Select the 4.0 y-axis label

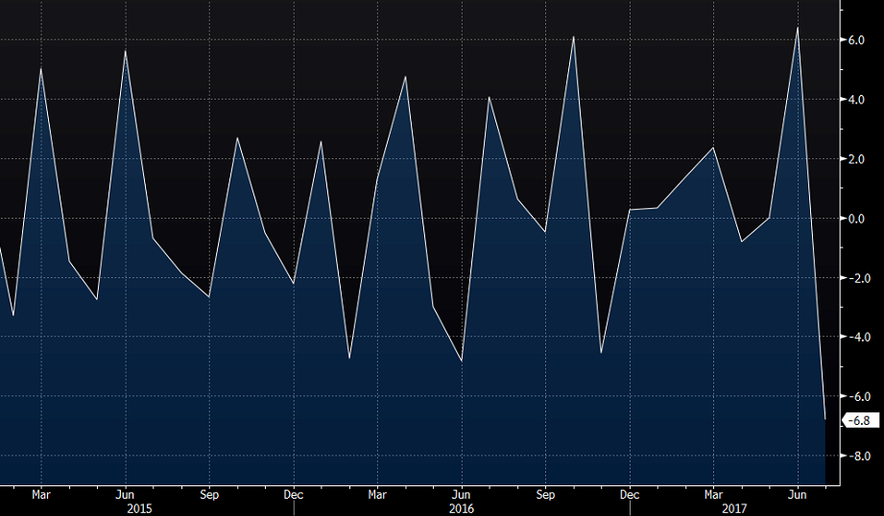[x=856, y=100]
